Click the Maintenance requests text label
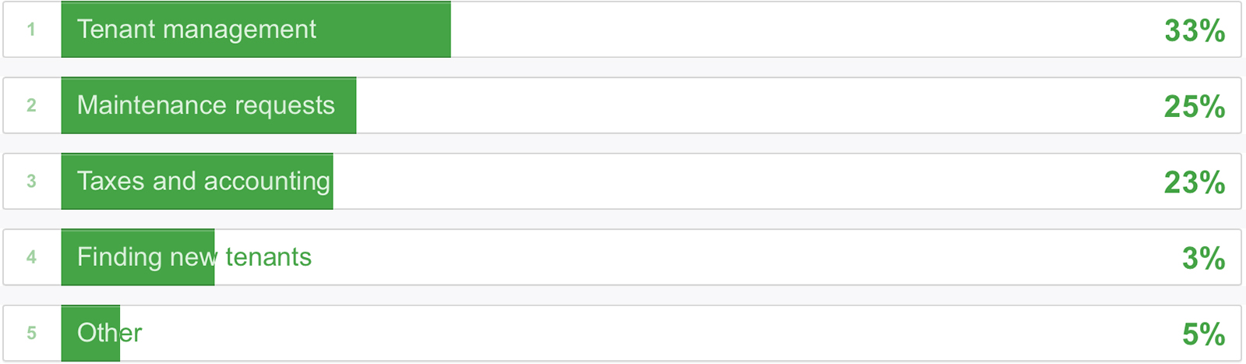The height and width of the screenshot is (364, 1246). [x=206, y=105]
